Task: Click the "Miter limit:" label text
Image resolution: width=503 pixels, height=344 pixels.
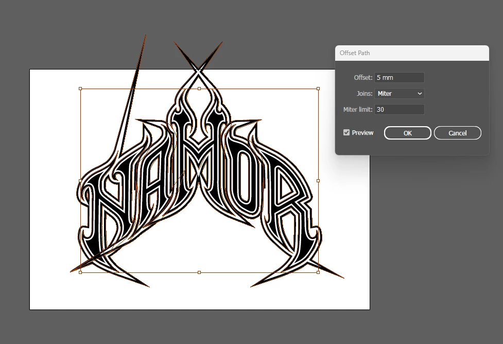Action: pos(358,109)
